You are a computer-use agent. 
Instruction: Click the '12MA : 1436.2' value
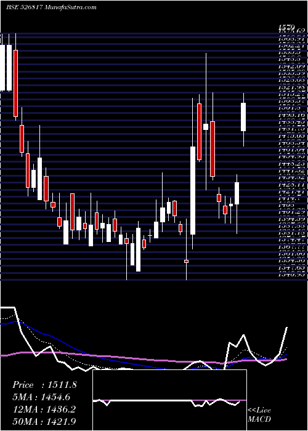tap(44, 409)
